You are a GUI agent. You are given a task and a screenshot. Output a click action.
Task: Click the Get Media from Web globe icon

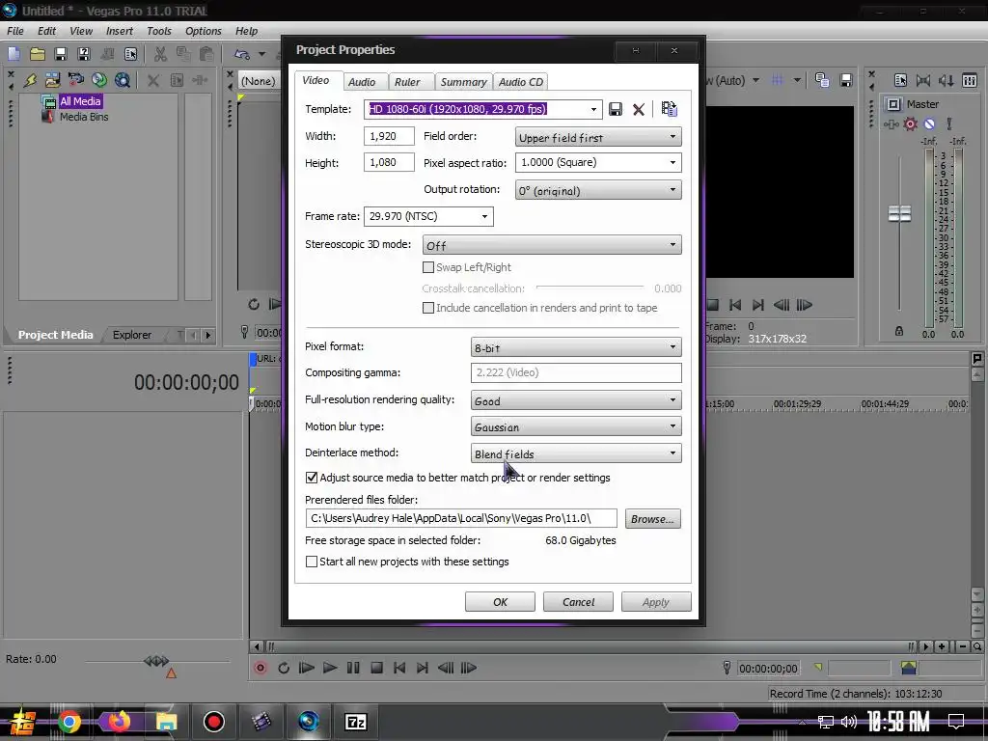[123, 80]
